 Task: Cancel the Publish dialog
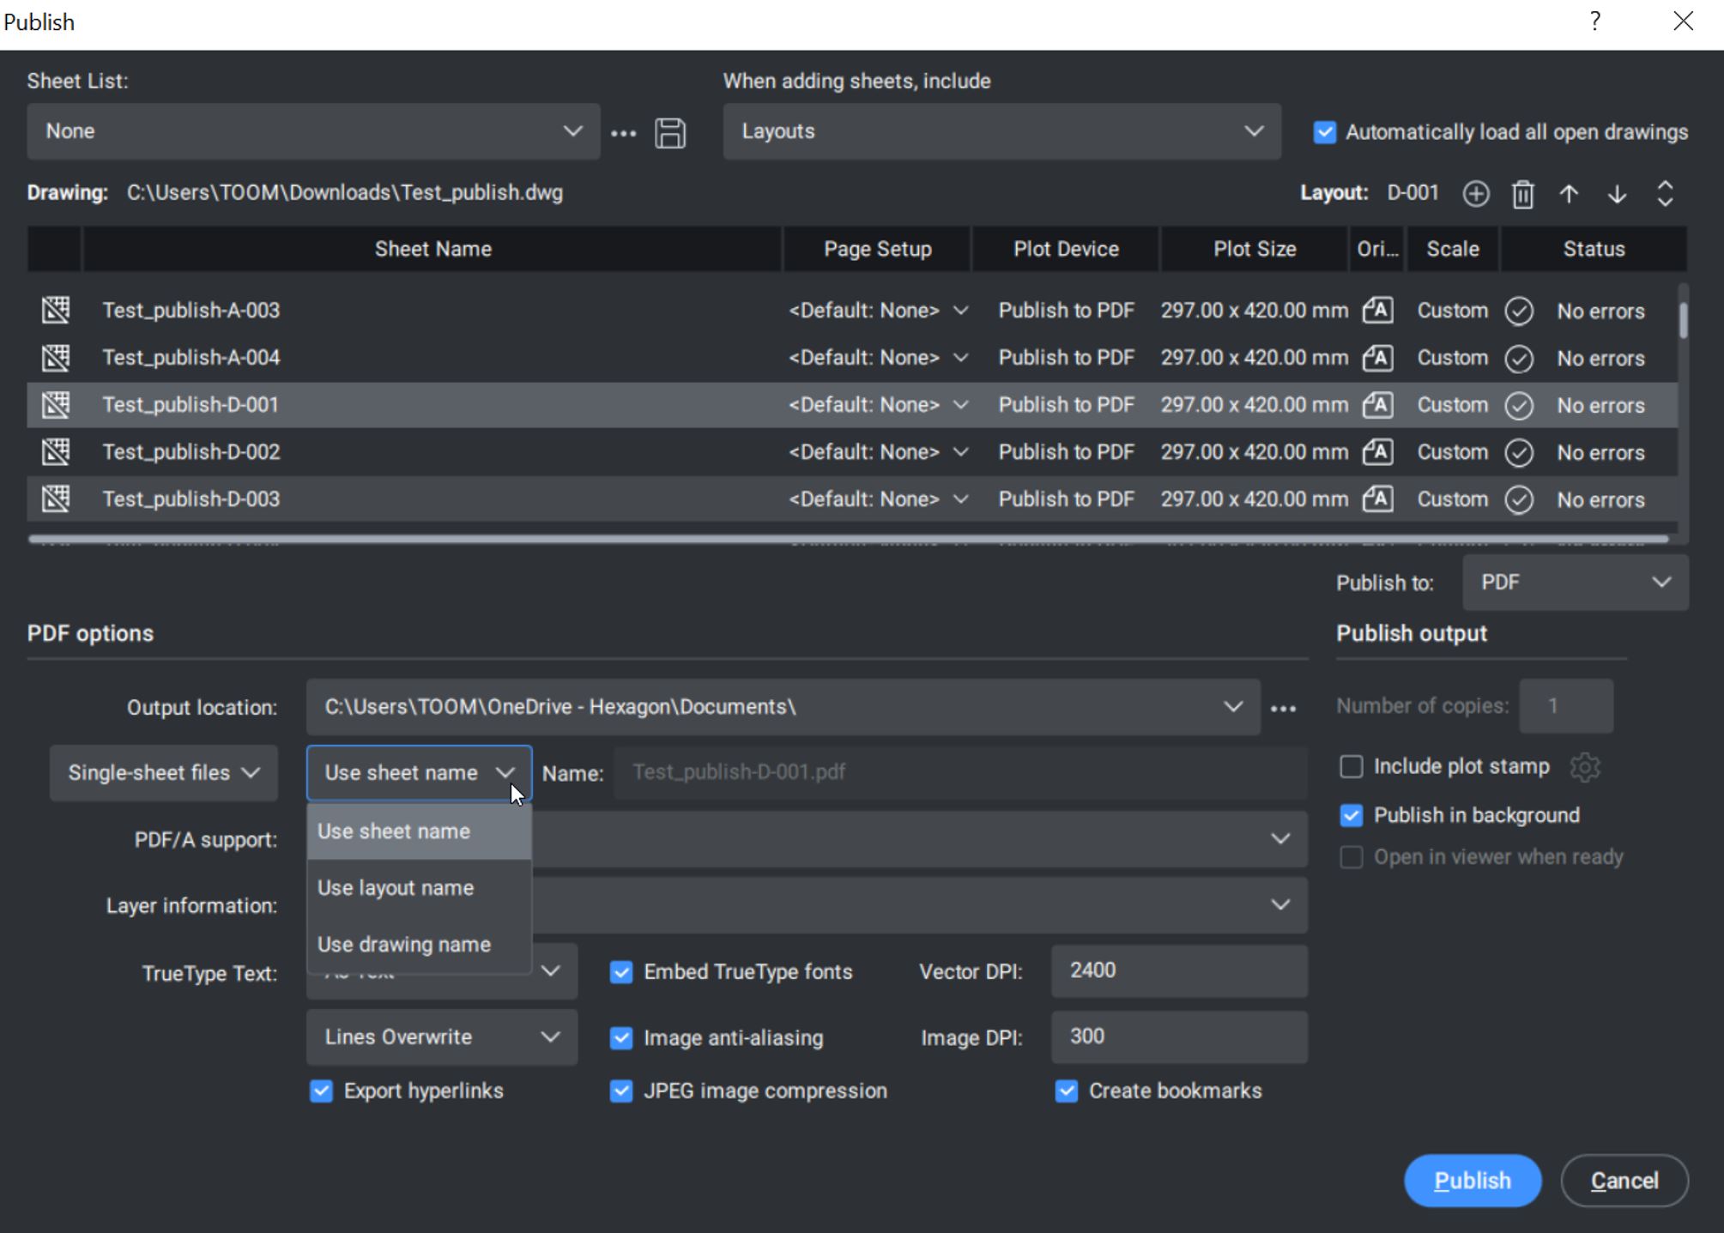pyautogui.click(x=1623, y=1180)
